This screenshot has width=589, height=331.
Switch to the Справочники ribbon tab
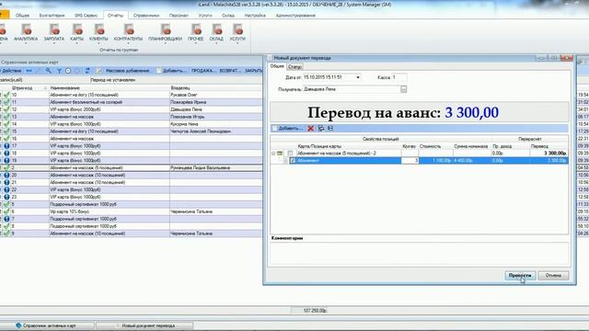click(146, 16)
